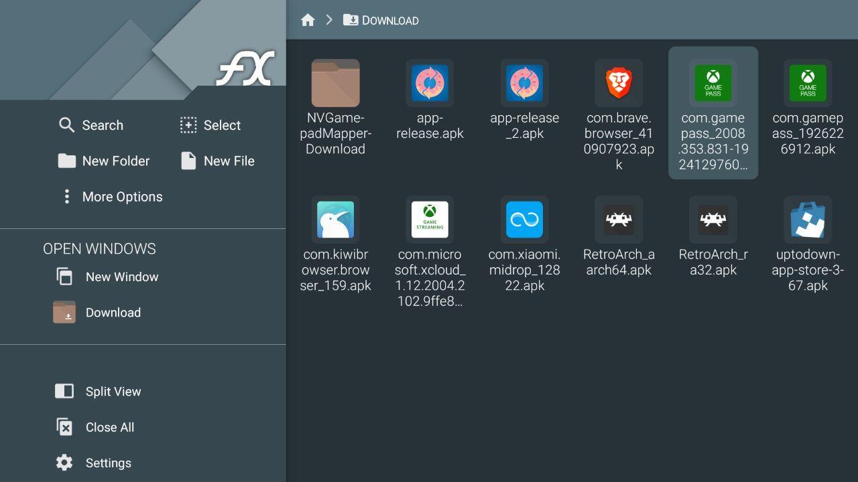This screenshot has width=858, height=482.
Task: Click 'com.xiaomi.midrop_12822.apk' file name
Action: tap(524, 270)
